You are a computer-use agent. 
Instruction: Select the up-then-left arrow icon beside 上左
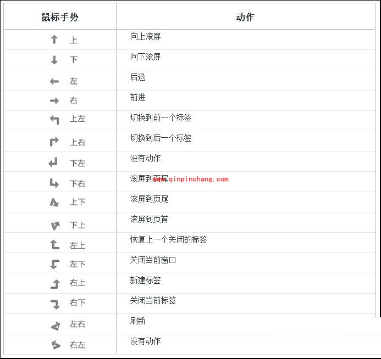(x=54, y=120)
